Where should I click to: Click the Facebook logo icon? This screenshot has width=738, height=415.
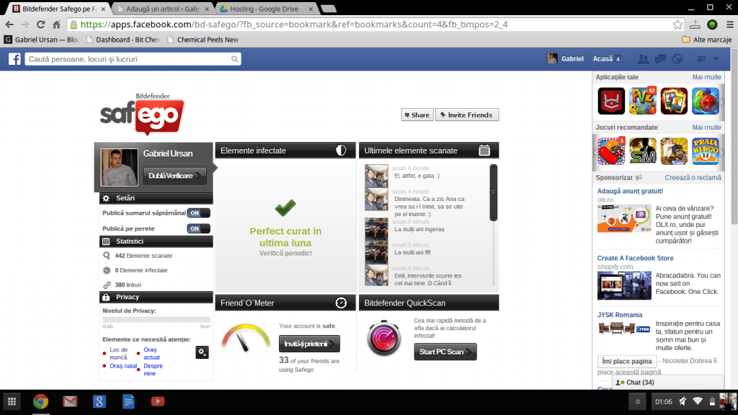click(x=14, y=59)
